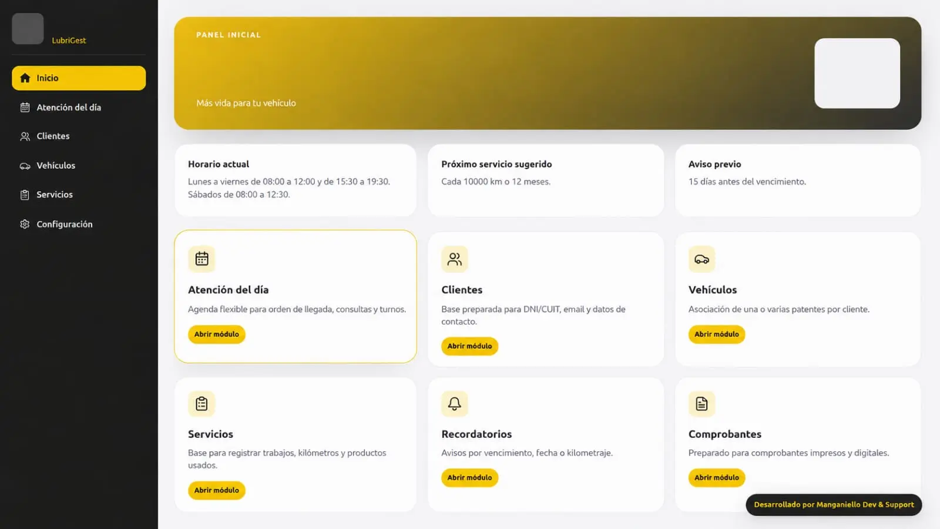Click the bell icon on Recordatorios card
The image size is (940, 529).
(455, 404)
